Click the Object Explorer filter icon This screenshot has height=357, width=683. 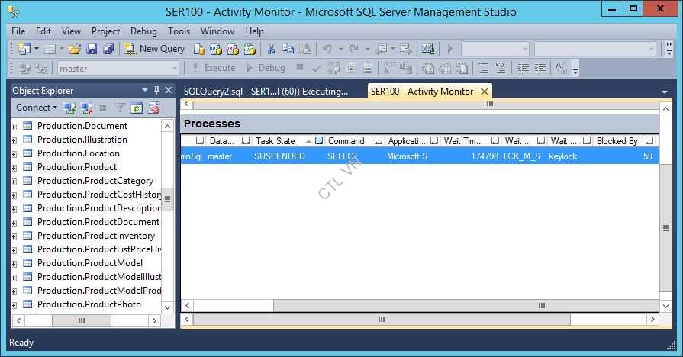[120, 108]
